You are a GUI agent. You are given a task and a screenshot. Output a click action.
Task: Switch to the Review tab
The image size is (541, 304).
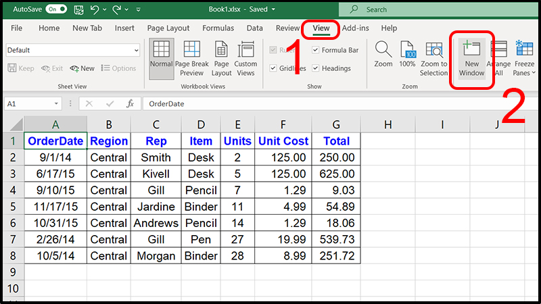tap(287, 28)
